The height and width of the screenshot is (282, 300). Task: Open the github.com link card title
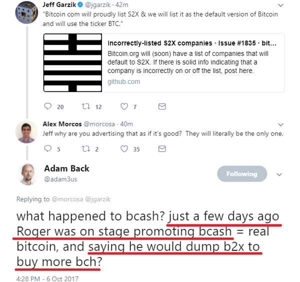pyautogui.click(x=191, y=43)
